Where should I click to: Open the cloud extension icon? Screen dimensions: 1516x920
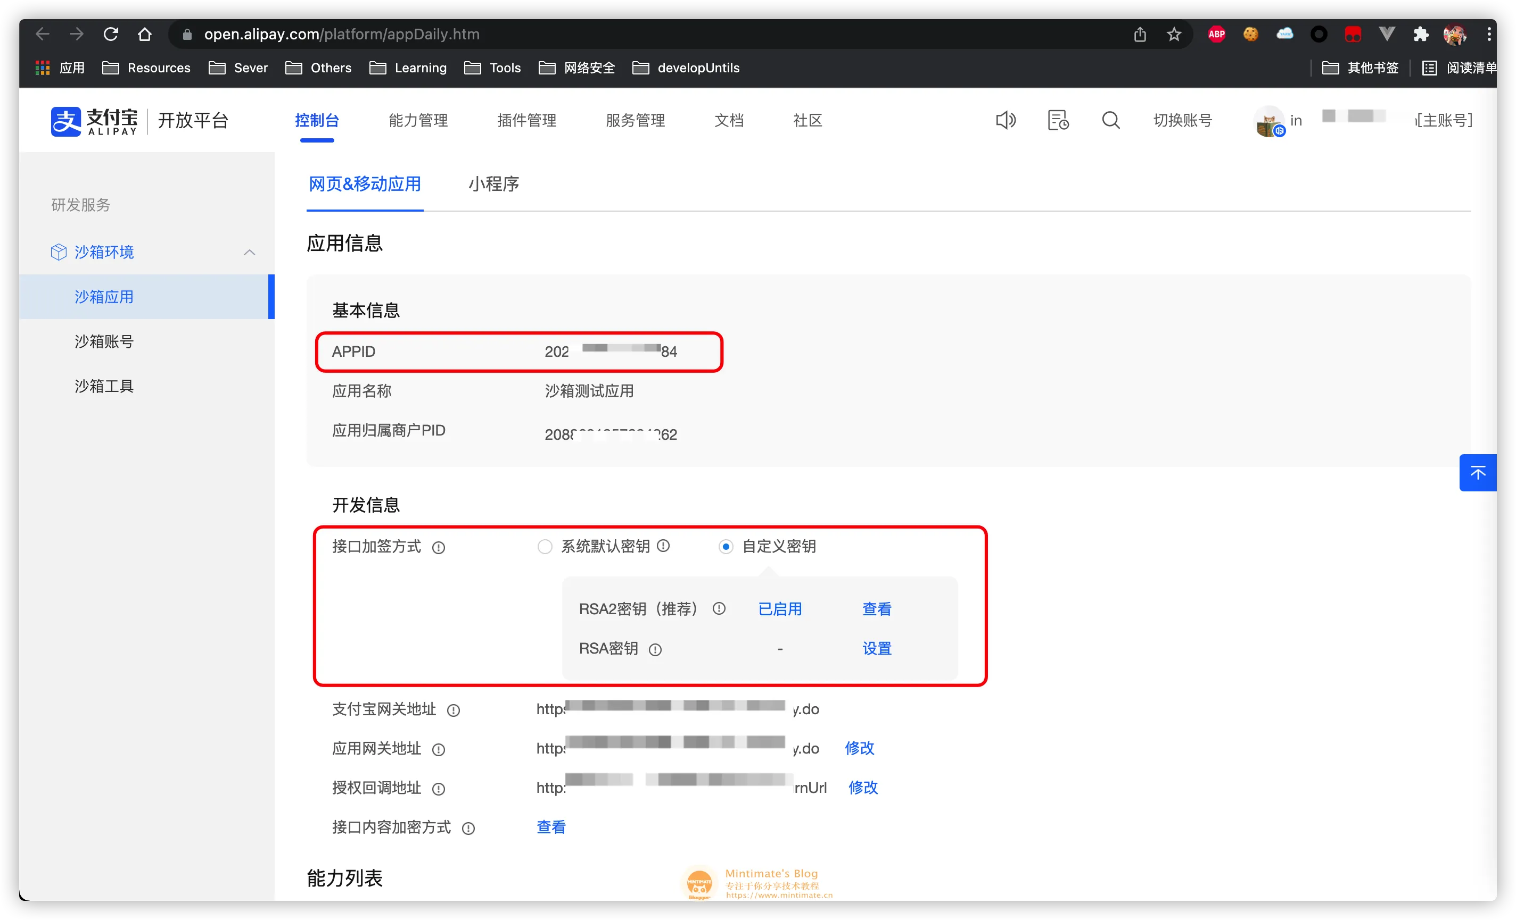click(1284, 34)
